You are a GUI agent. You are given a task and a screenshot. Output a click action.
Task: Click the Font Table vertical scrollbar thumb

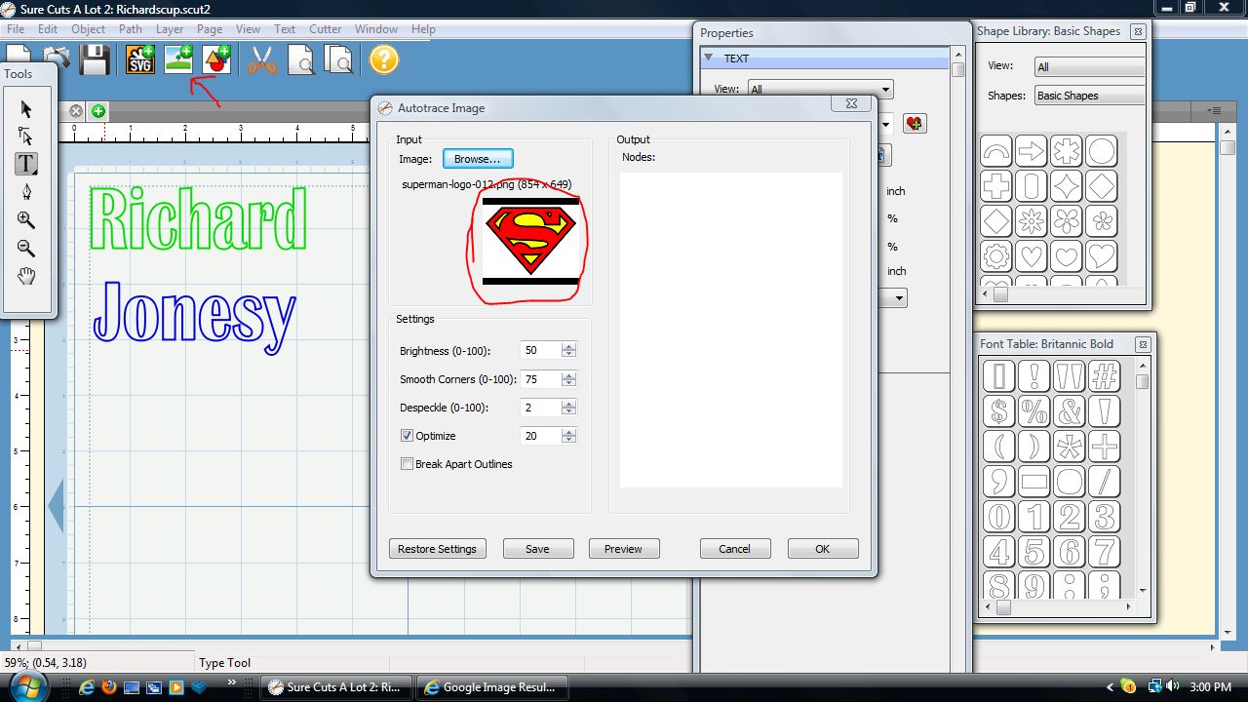1142,381
